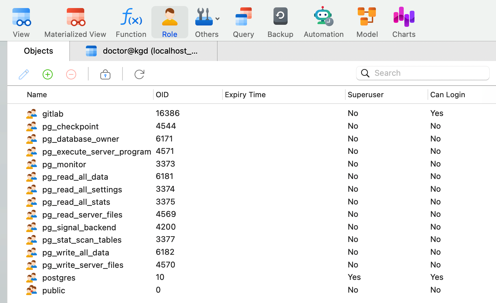Click the search magnifier icon
This screenshot has height=303, width=496.
point(365,73)
